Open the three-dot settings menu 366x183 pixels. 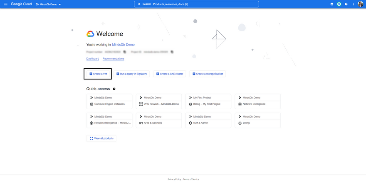(x=353, y=4)
